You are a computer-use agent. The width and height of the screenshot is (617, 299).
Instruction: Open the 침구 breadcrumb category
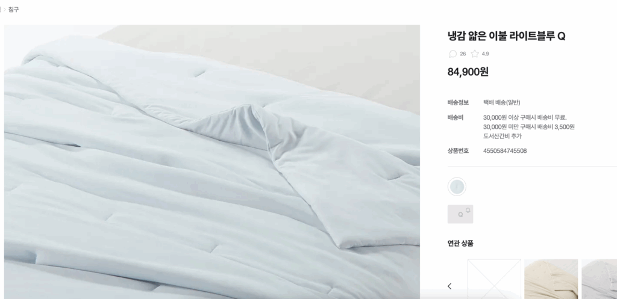click(13, 10)
